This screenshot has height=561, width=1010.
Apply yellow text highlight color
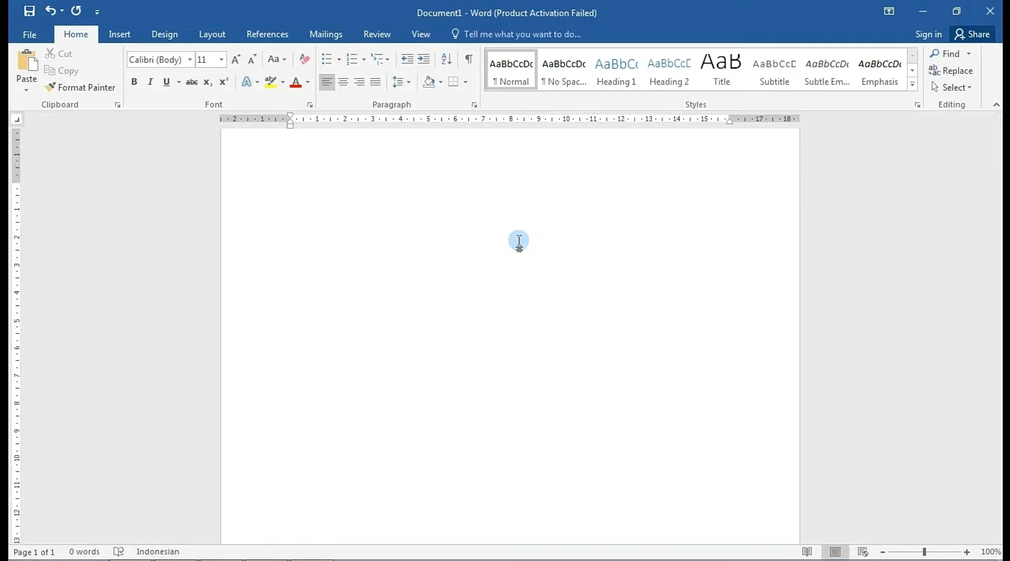[270, 82]
